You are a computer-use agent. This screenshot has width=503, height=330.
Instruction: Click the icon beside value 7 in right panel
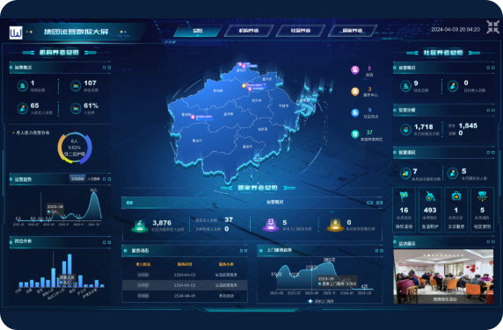pyautogui.click(x=405, y=173)
